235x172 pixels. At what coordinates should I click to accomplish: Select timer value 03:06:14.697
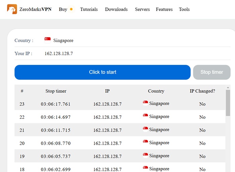[56, 117]
